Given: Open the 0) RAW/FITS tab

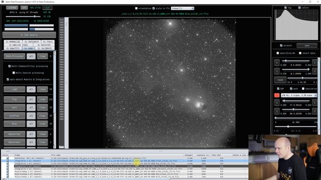Looking at the screenshot, I should pyautogui.click(x=13, y=48).
